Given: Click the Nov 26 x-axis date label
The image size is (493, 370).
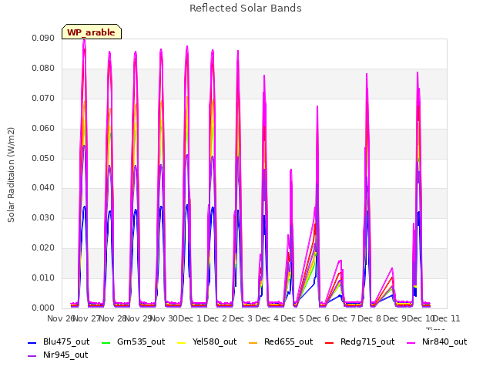Looking at the screenshot, I should 60,318.
